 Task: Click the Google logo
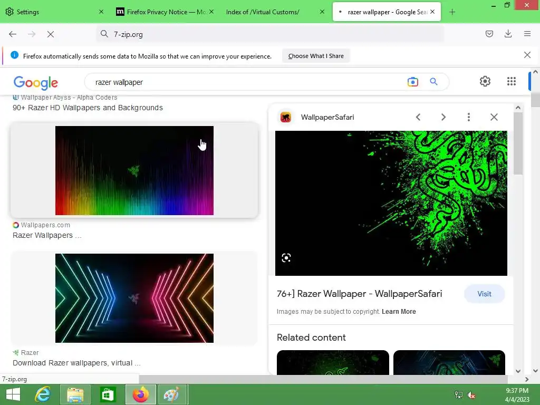[36, 83]
